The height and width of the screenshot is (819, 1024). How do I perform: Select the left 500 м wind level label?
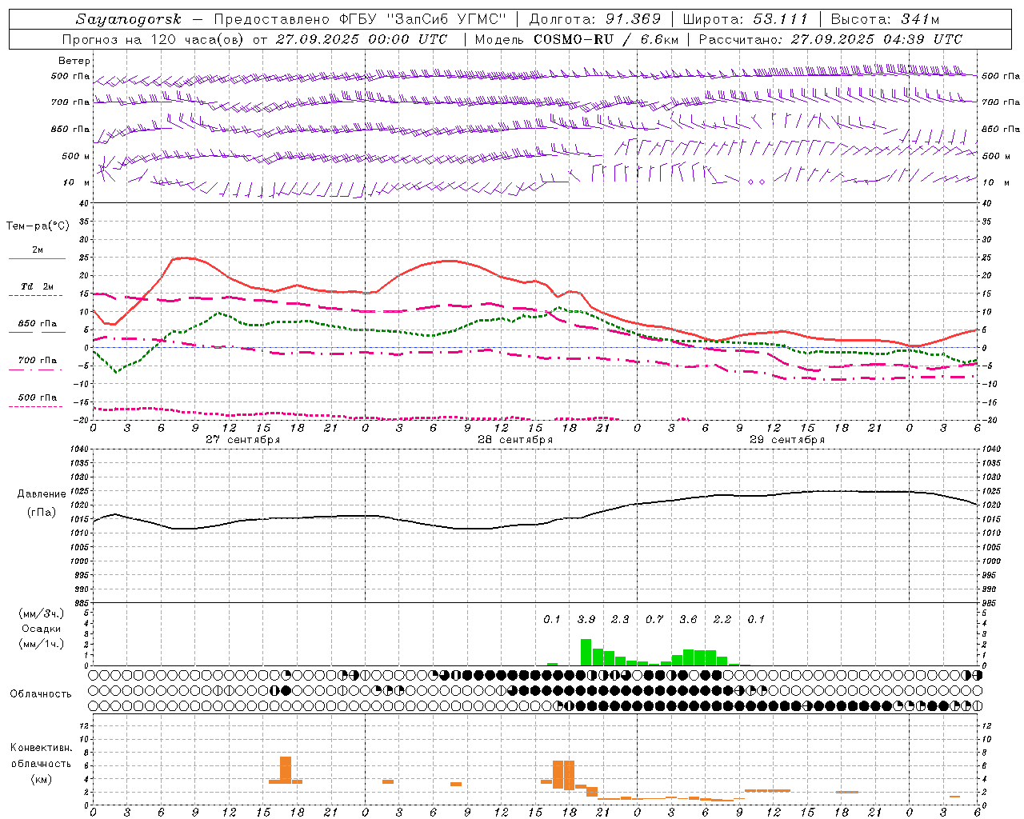[x=76, y=156]
